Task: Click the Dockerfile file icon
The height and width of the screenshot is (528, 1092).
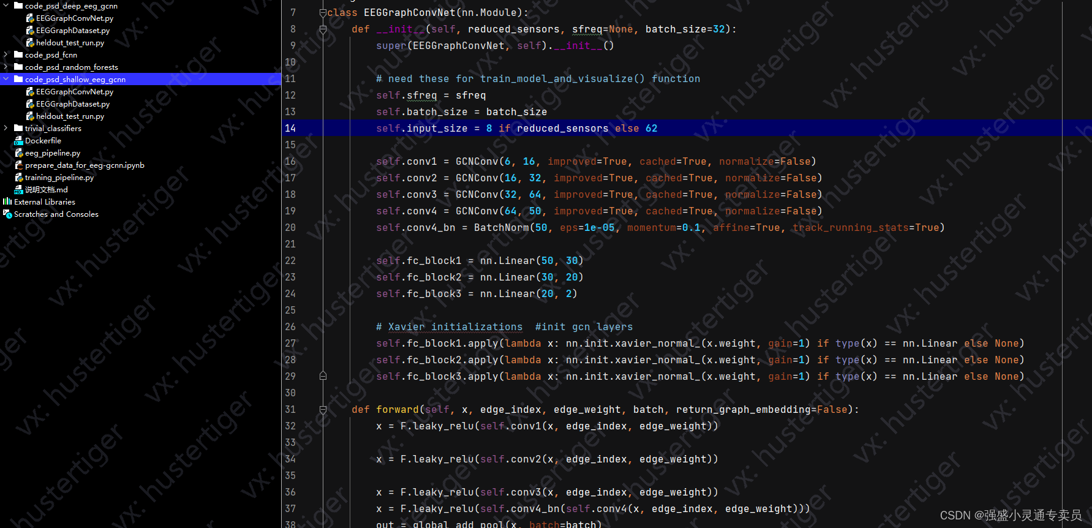Action: (18, 140)
